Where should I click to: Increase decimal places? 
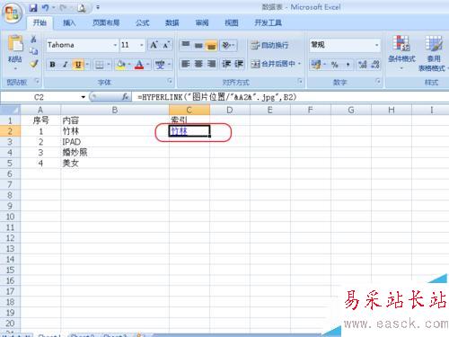[363, 65]
